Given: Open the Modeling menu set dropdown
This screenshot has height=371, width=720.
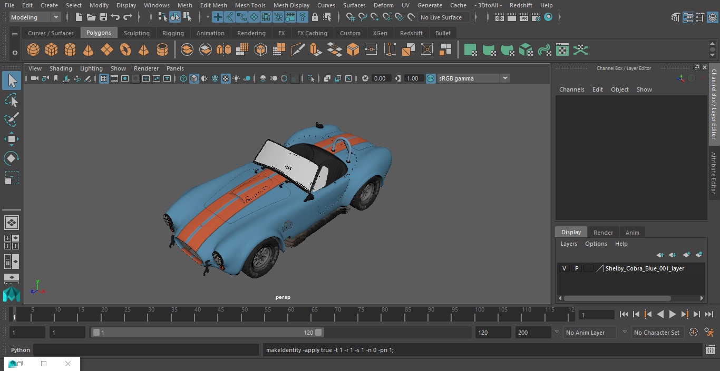Looking at the screenshot, I should click(x=35, y=17).
